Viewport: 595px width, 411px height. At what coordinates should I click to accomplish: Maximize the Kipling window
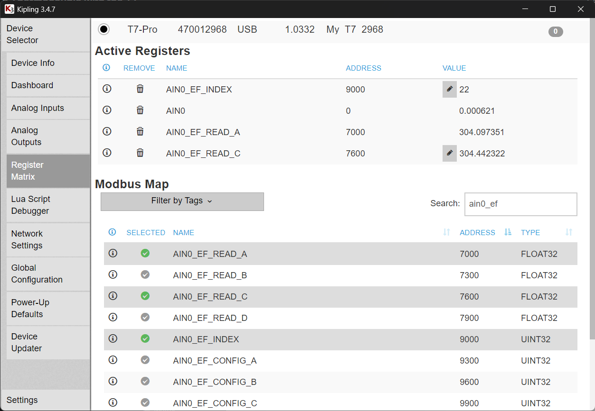click(x=552, y=9)
